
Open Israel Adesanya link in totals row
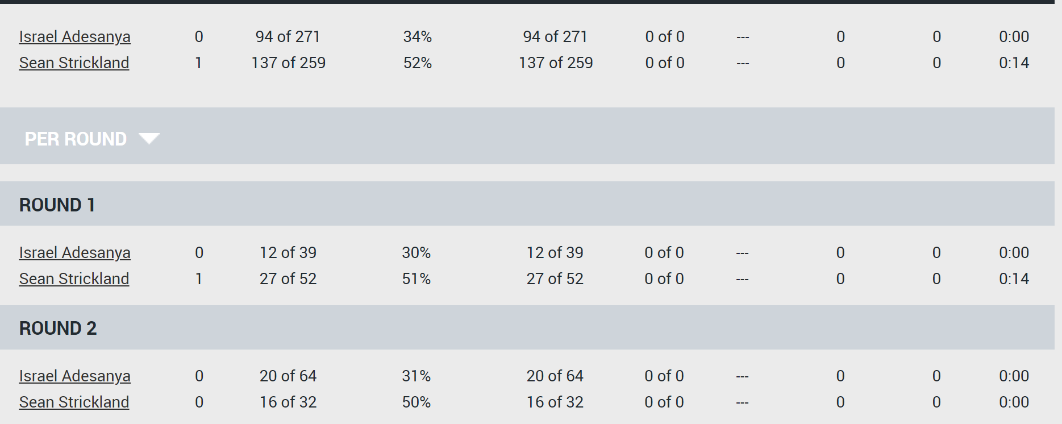[x=75, y=37]
